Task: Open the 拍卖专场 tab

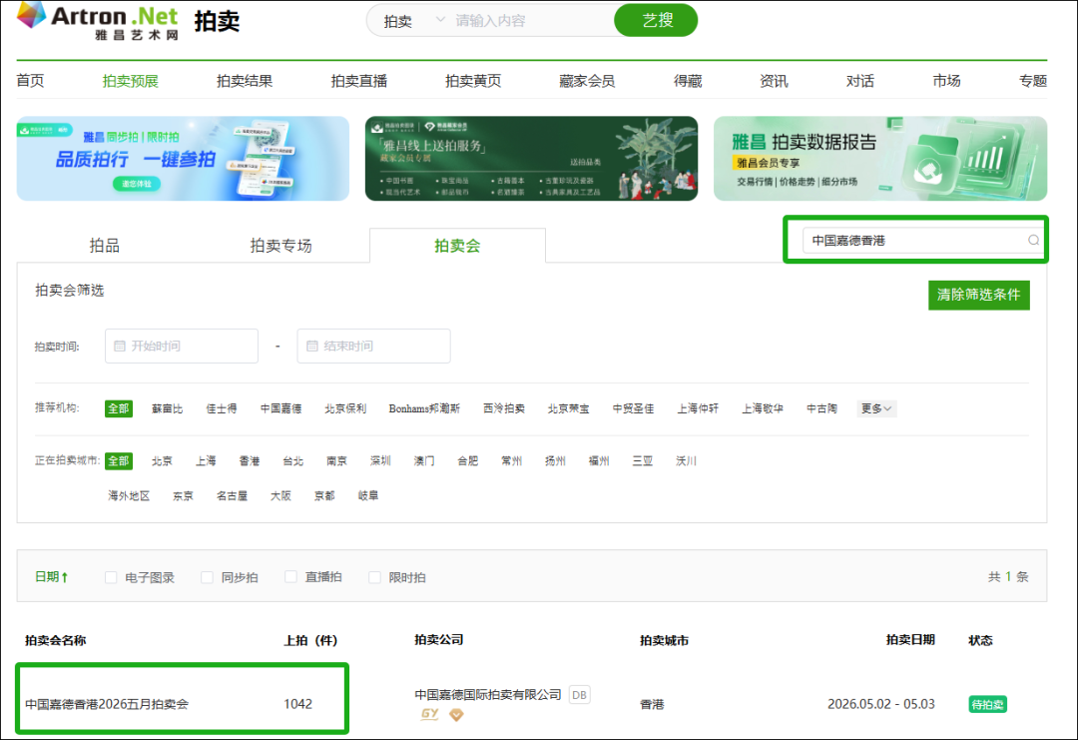Action: pyautogui.click(x=281, y=246)
